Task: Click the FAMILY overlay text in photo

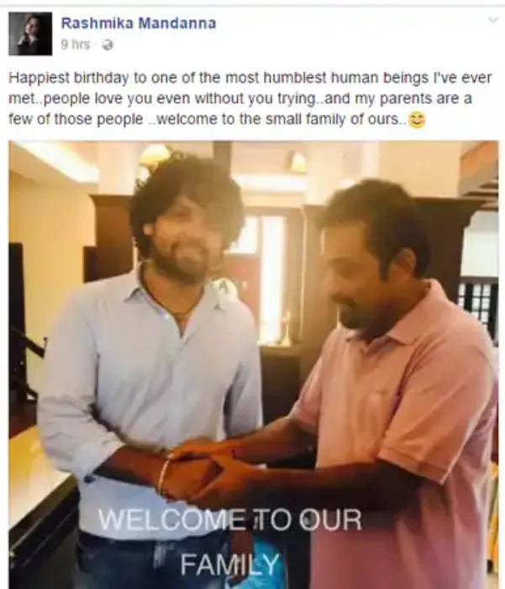Action: pyautogui.click(x=229, y=565)
